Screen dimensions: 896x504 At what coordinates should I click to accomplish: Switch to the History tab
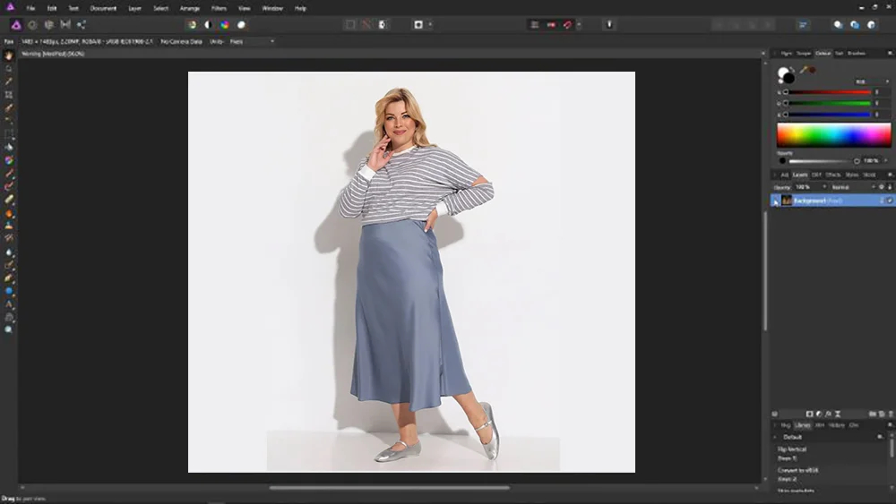coord(837,425)
